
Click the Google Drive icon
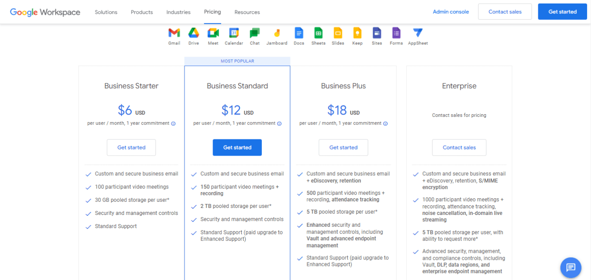tap(194, 33)
